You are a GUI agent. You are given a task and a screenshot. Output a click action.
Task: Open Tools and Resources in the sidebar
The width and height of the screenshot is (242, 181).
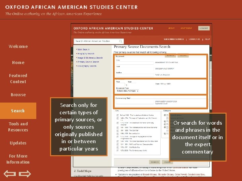click(18, 127)
